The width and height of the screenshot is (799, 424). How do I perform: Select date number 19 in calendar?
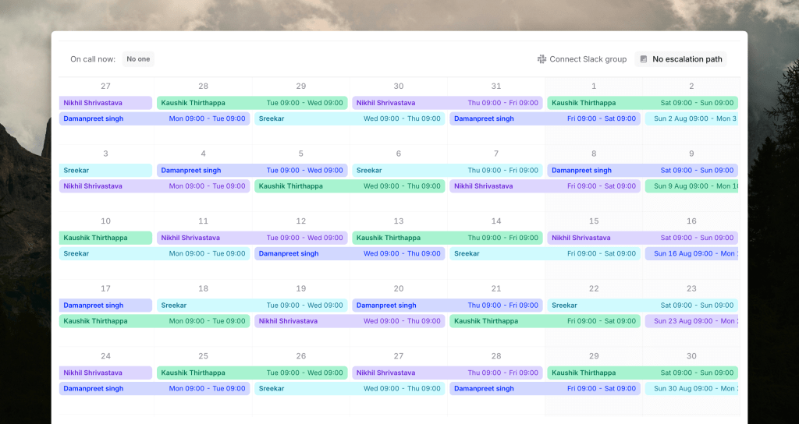[300, 288]
